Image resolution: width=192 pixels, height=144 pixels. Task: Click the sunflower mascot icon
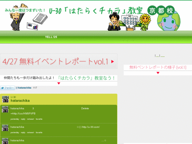[x=145, y=22]
